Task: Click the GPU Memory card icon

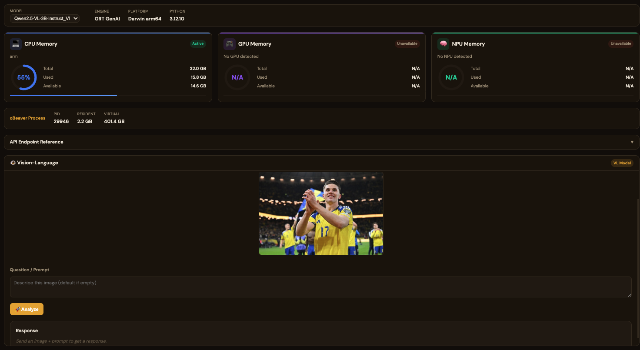Action: point(229,43)
